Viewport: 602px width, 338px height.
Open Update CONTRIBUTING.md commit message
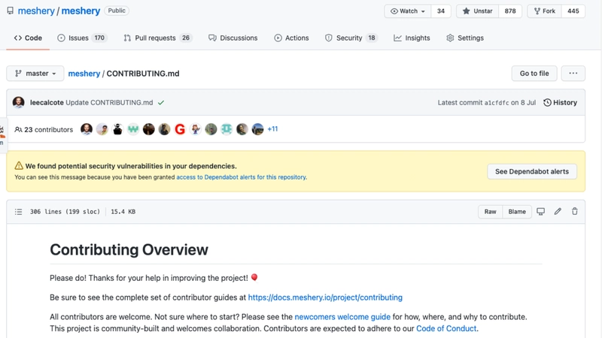[109, 103]
